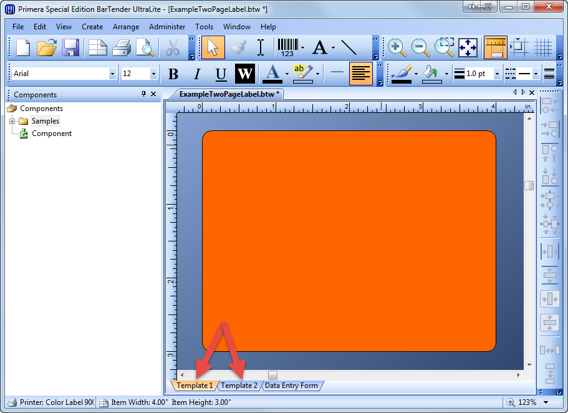
Task: Toggle Italic text formatting
Action: click(x=197, y=74)
